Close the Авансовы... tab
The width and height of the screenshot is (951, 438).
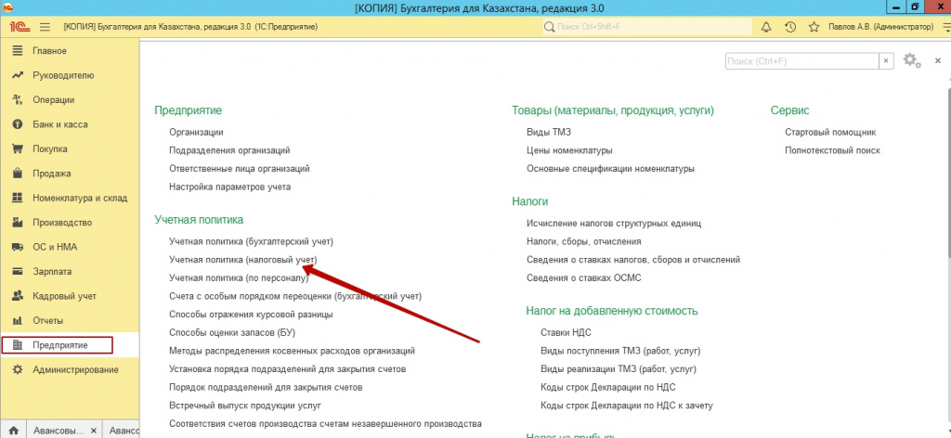pos(94,431)
